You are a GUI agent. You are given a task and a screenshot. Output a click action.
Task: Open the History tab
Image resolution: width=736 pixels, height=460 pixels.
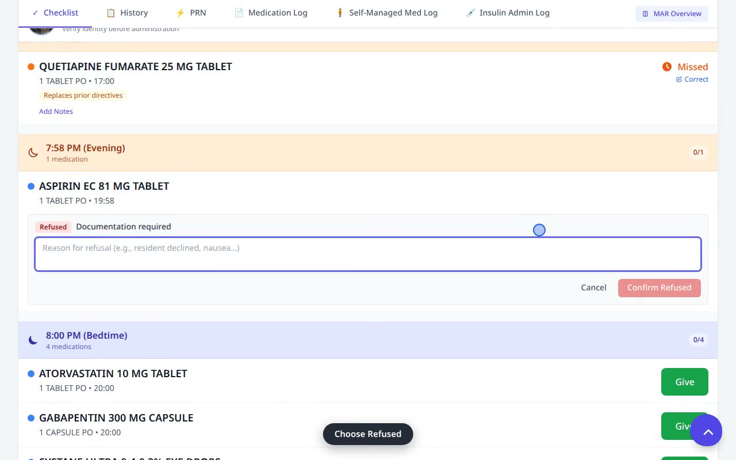coord(127,13)
